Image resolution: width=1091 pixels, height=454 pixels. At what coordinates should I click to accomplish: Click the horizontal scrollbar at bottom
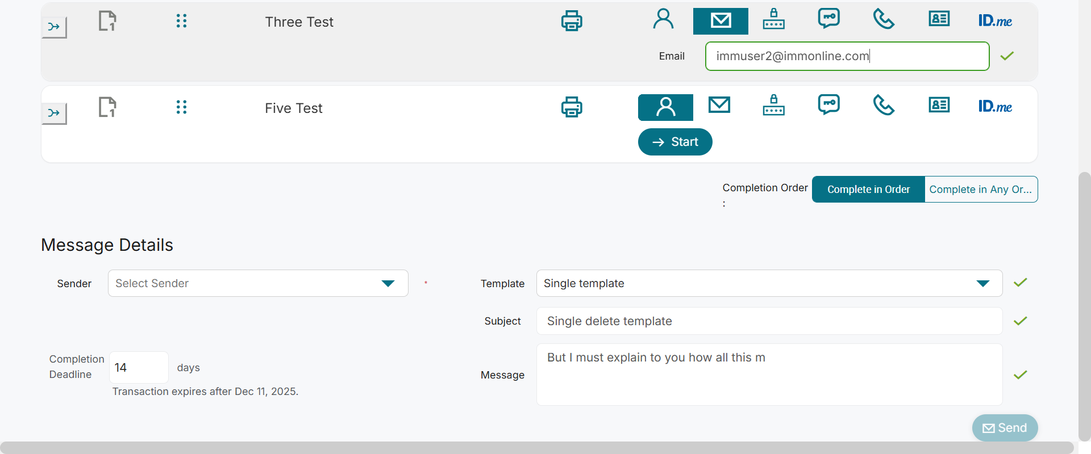pos(536,447)
